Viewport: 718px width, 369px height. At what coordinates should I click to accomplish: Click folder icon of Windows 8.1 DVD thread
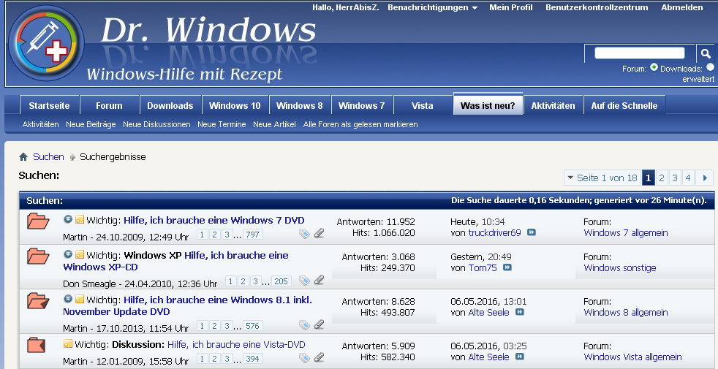coord(38,301)
